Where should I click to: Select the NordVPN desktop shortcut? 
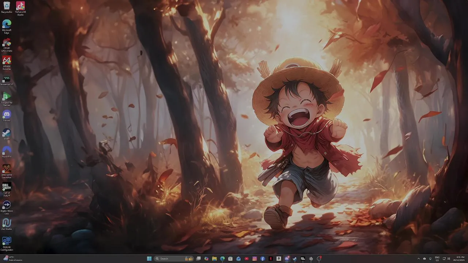point(7,152)
